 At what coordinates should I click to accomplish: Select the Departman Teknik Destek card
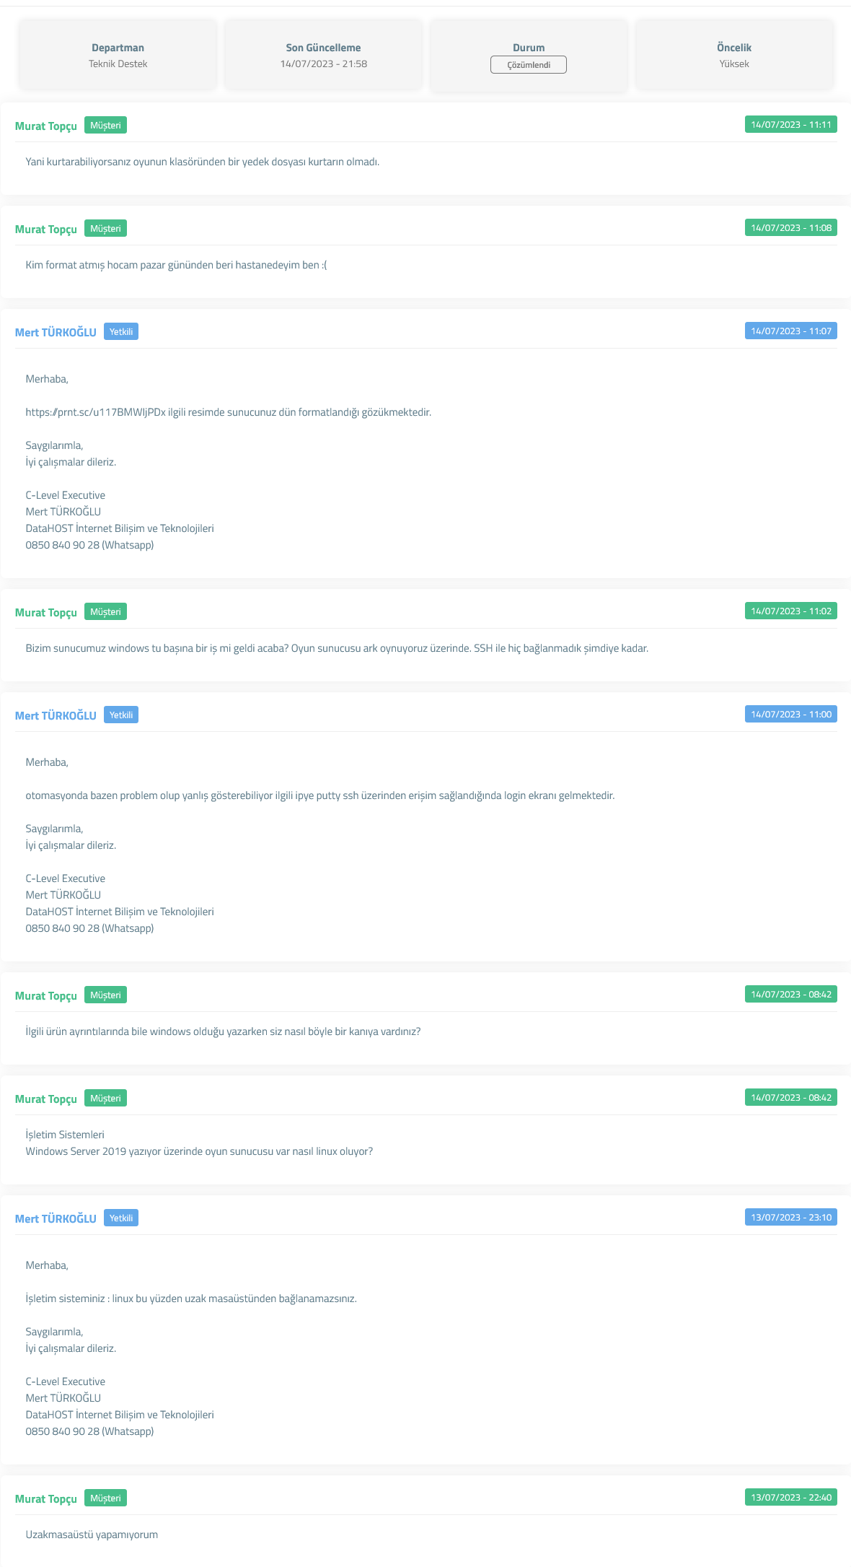[118, 56]
